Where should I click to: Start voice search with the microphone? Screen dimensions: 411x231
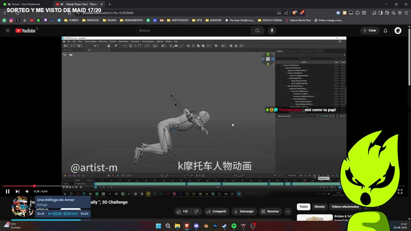[x=272, y=30]
